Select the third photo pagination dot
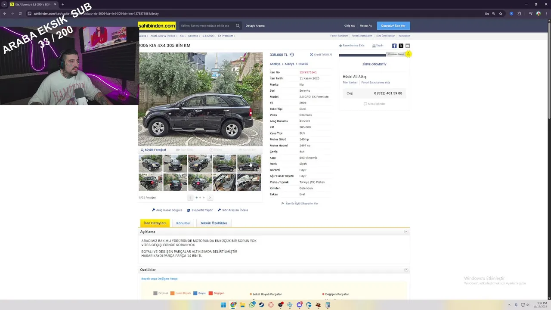 pos(204,198)
